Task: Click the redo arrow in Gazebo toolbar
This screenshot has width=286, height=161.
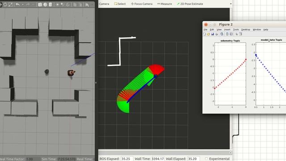Action: point(28,4)
